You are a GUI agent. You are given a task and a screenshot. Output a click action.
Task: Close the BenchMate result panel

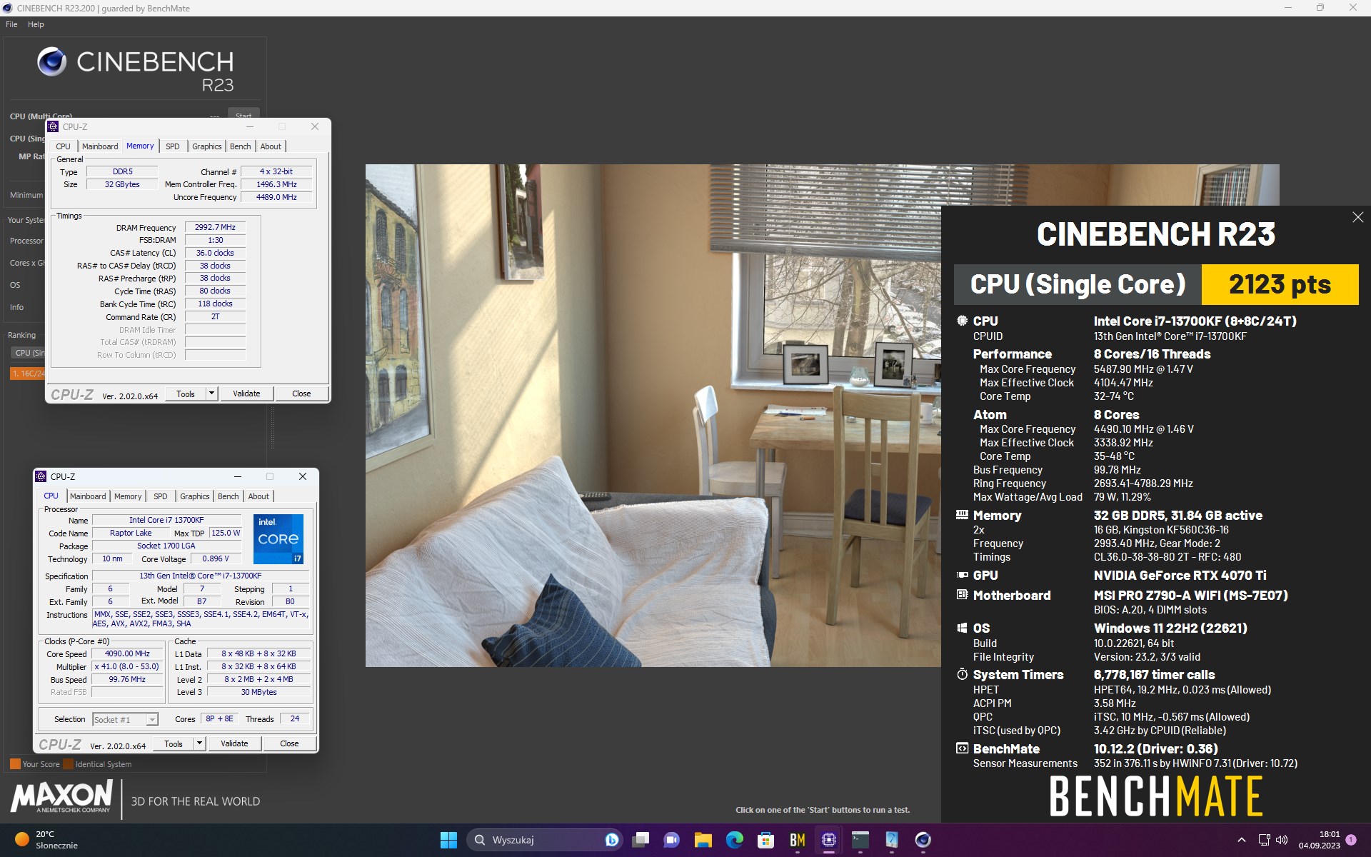(1357, 217)
